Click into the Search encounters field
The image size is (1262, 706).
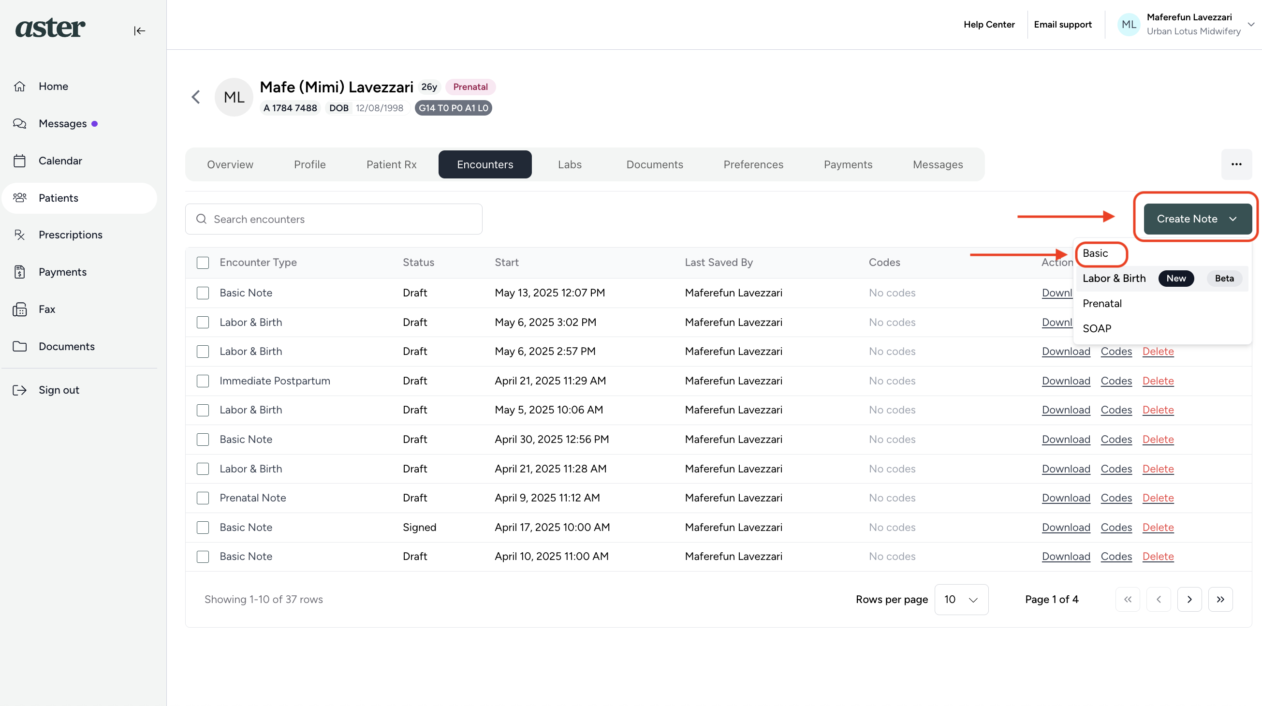tap(334, 219)
